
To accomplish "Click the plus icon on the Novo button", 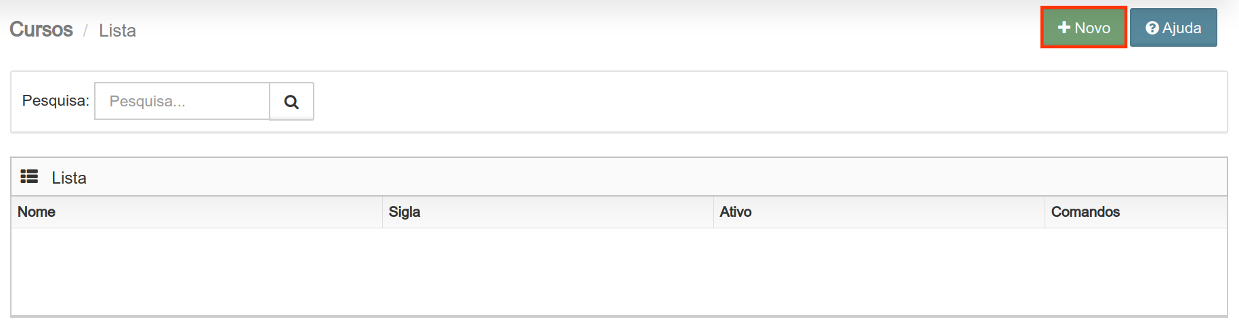I will 1064,28.
